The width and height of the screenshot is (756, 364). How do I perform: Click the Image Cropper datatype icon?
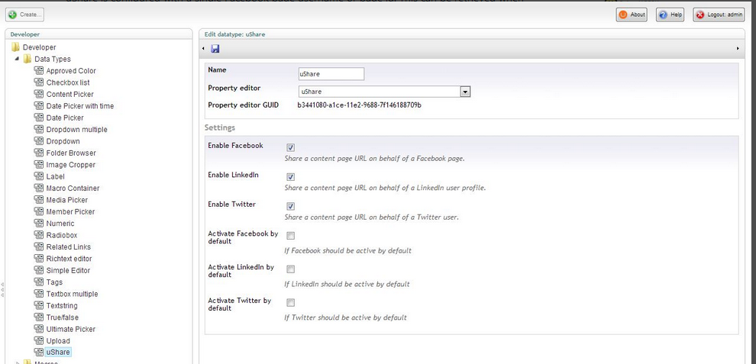[x=39, y=164]
